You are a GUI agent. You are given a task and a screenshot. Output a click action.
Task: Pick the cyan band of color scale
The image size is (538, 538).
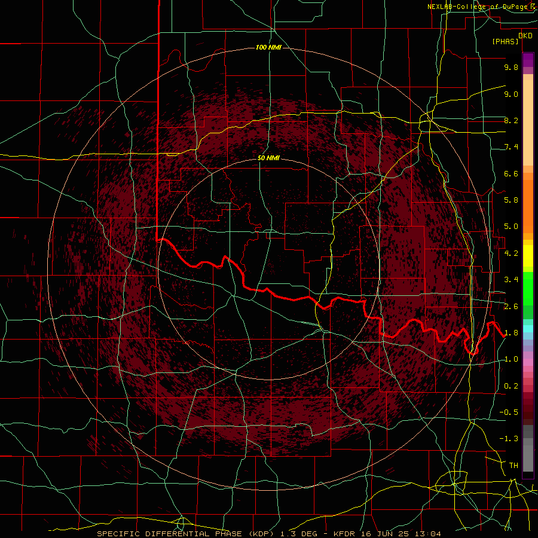[528, 329]
